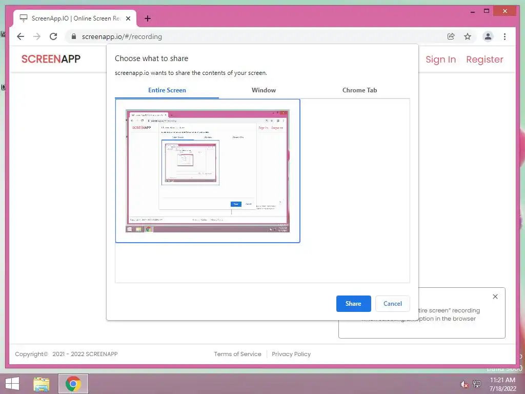Open Chrome three-dot menu
The width and height of the screenshot is (525, 394).
[x=504, y=36]
